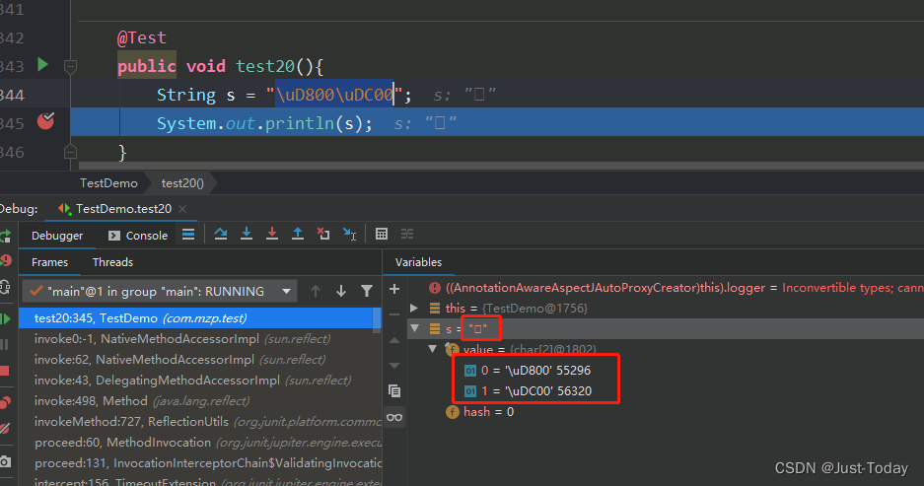Click Run to Cursor icon
The width and height of the screenshot is (924, 486).
click(349, 235)
